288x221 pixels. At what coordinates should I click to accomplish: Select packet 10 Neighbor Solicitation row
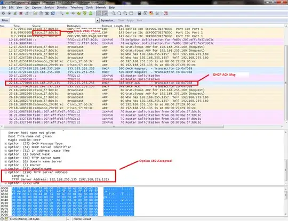pyautogui.click(x=142, y=39)
